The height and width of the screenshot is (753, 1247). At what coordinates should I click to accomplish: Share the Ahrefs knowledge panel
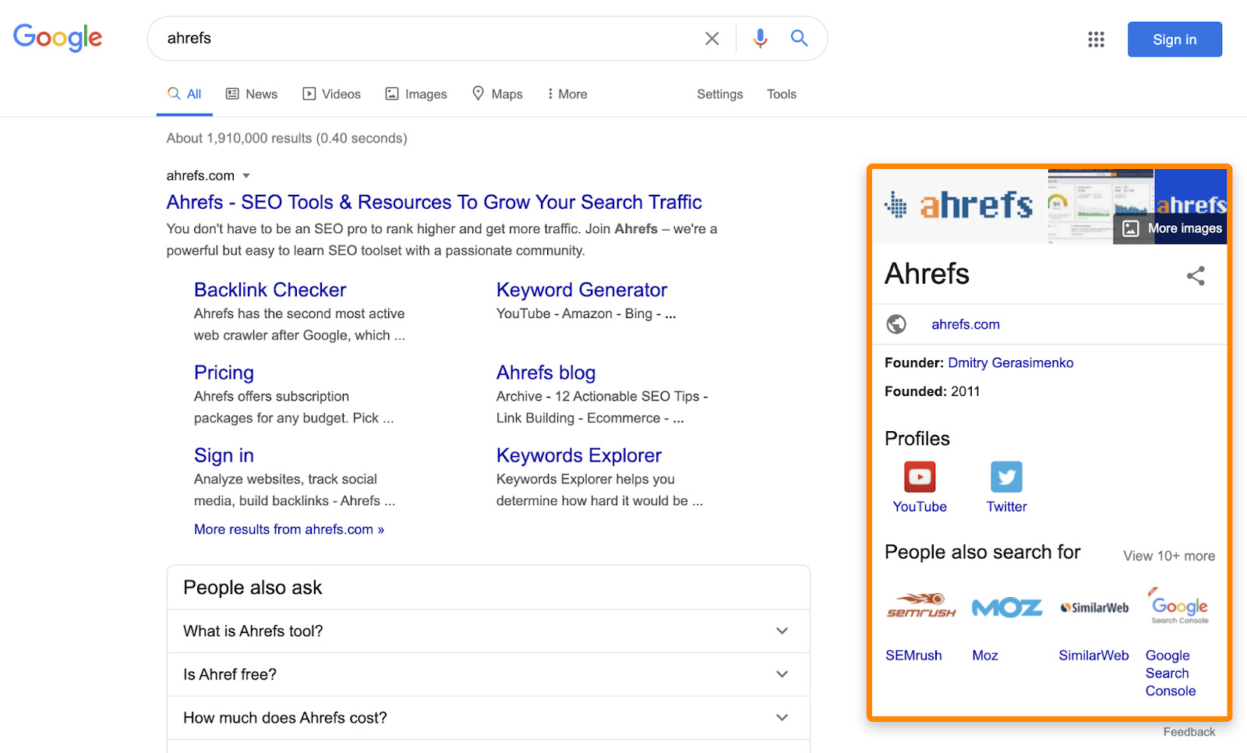(1196, 275)
